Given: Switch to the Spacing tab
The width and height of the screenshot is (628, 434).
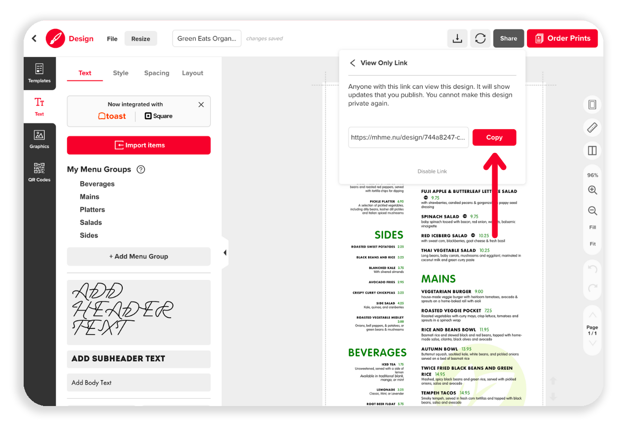Looking at the screenshot, I should pyautogui.click(x=157, y=73).
